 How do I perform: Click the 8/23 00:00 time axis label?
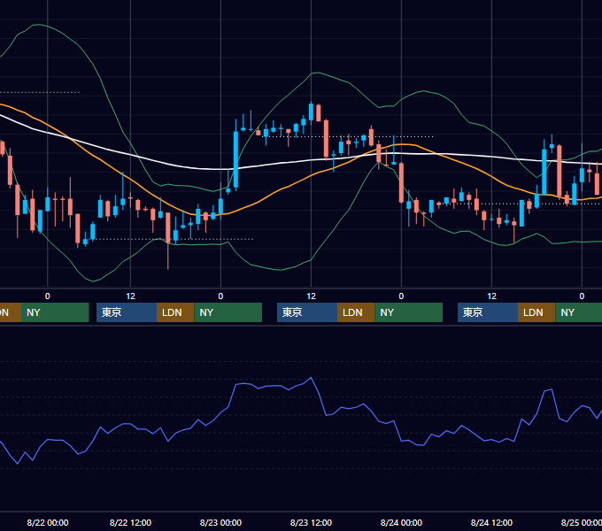point(220,522)
